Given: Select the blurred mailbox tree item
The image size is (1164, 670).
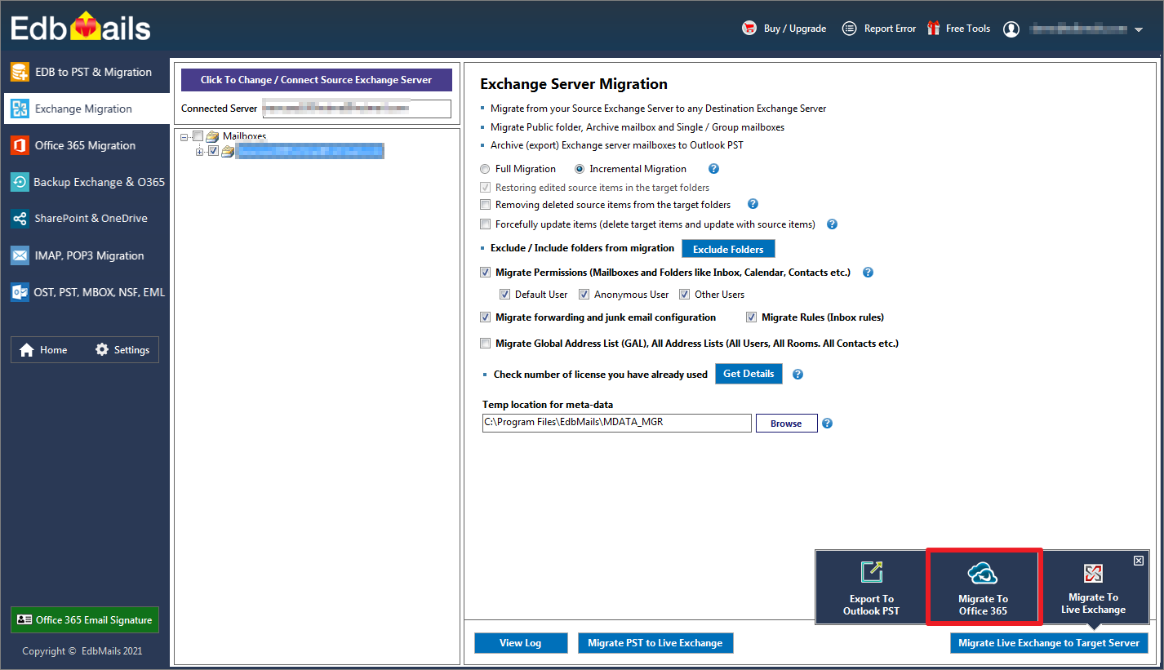Looking at the screenshot, I should [x=309, y=151].
